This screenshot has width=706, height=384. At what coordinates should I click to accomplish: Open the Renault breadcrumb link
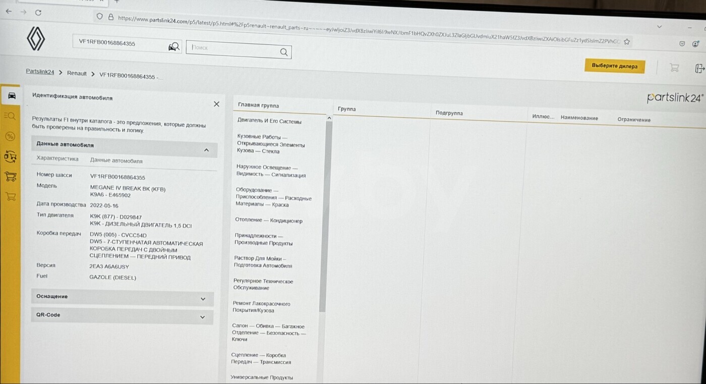tap(77, 73)
